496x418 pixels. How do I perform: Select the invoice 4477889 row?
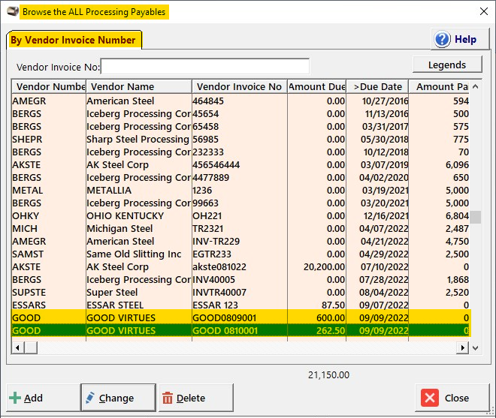(x=240, y=178)
